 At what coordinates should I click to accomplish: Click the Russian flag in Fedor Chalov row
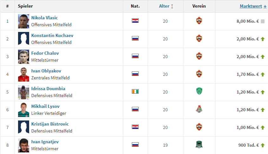coord(135,56)
